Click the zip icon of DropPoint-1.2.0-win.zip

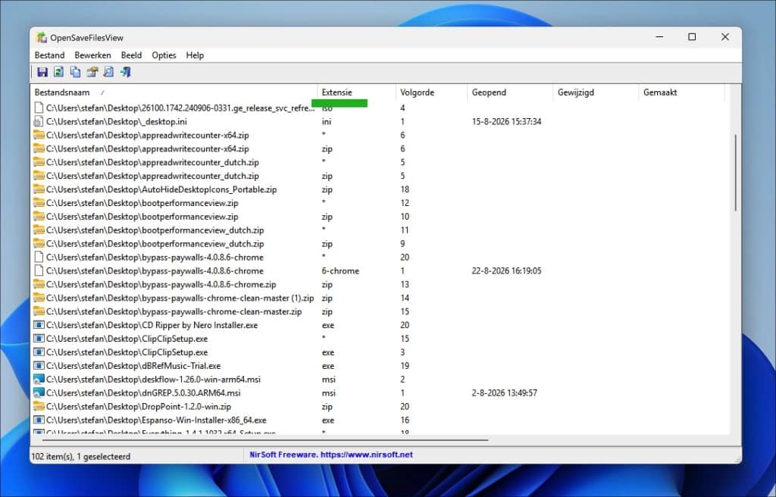(39, 406)
